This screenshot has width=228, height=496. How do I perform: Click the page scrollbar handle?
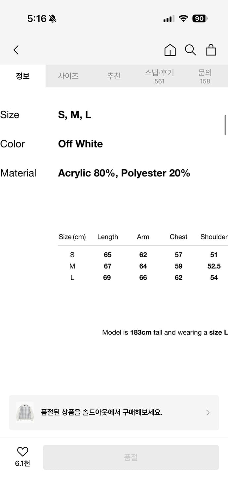click(225, 125)
